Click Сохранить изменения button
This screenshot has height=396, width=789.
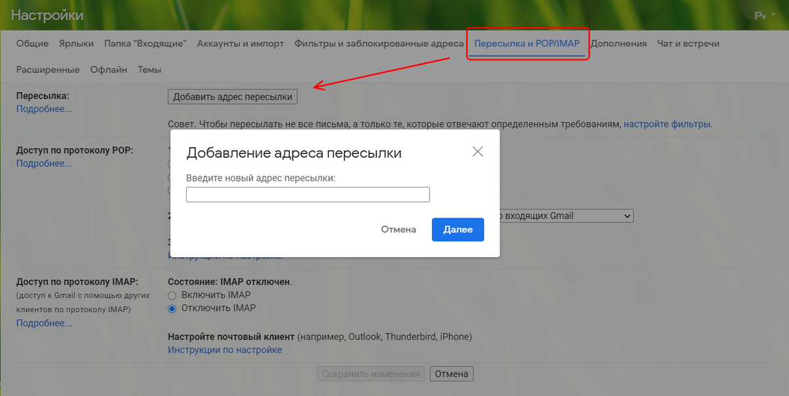371,374
